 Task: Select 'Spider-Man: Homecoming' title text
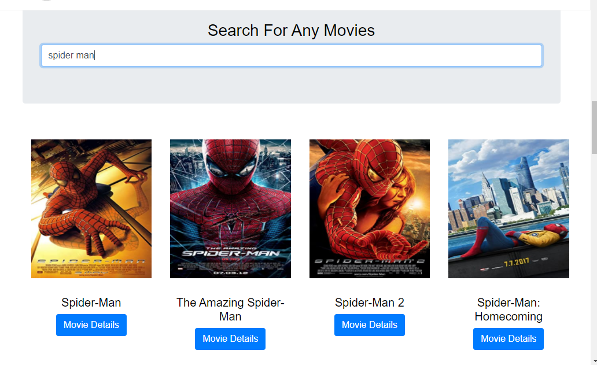pos(508,309)
